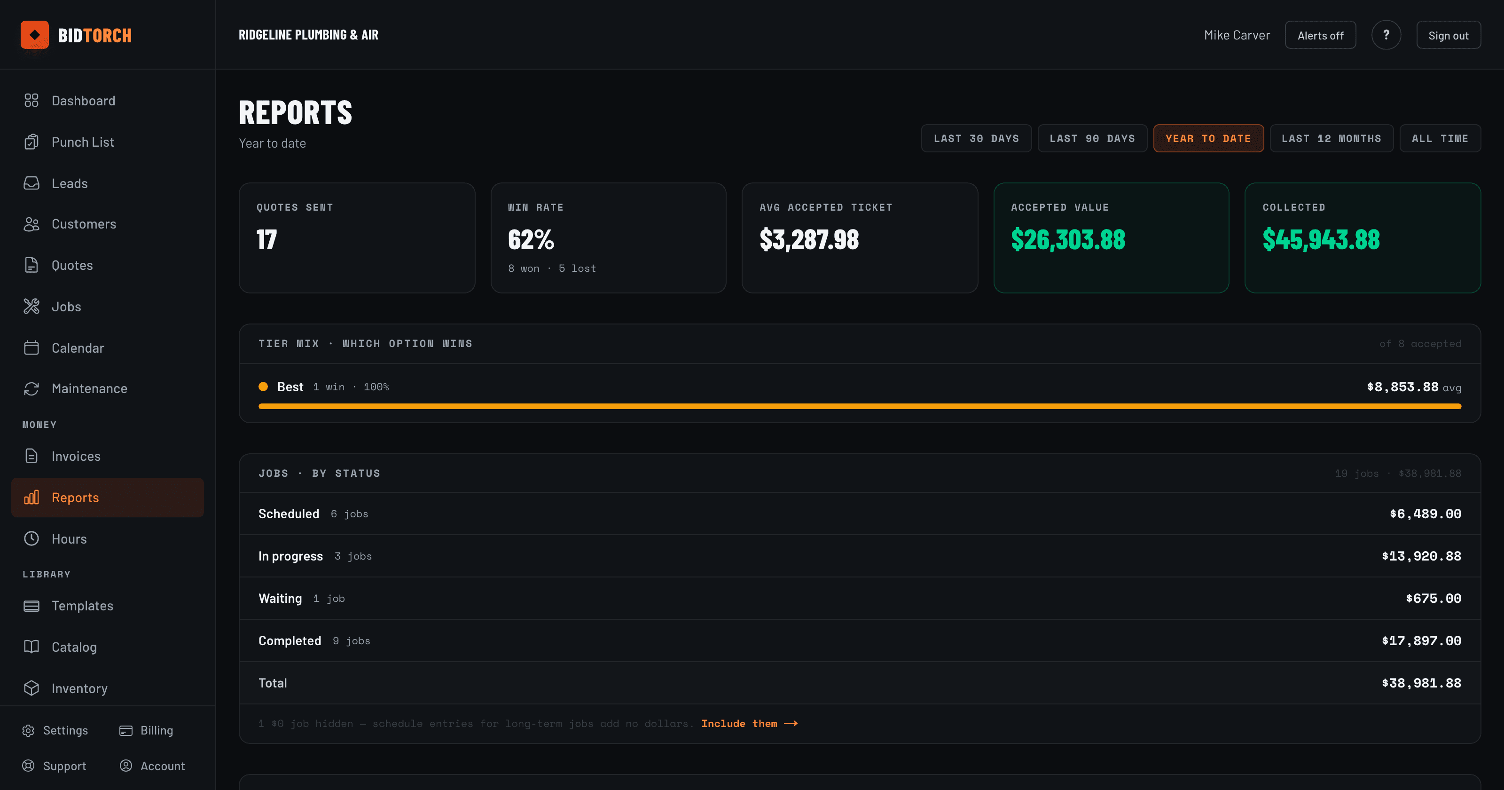Open Settings via its gear icon
This screenshot has width=1504, height=790.
[28, 730]
